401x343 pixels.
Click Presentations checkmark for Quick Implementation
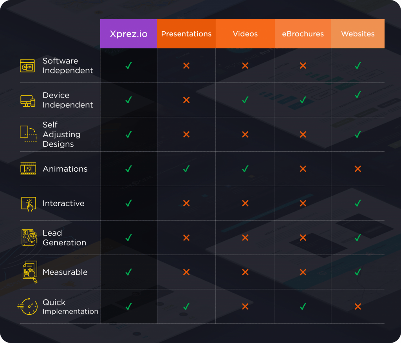coord(186,307)
